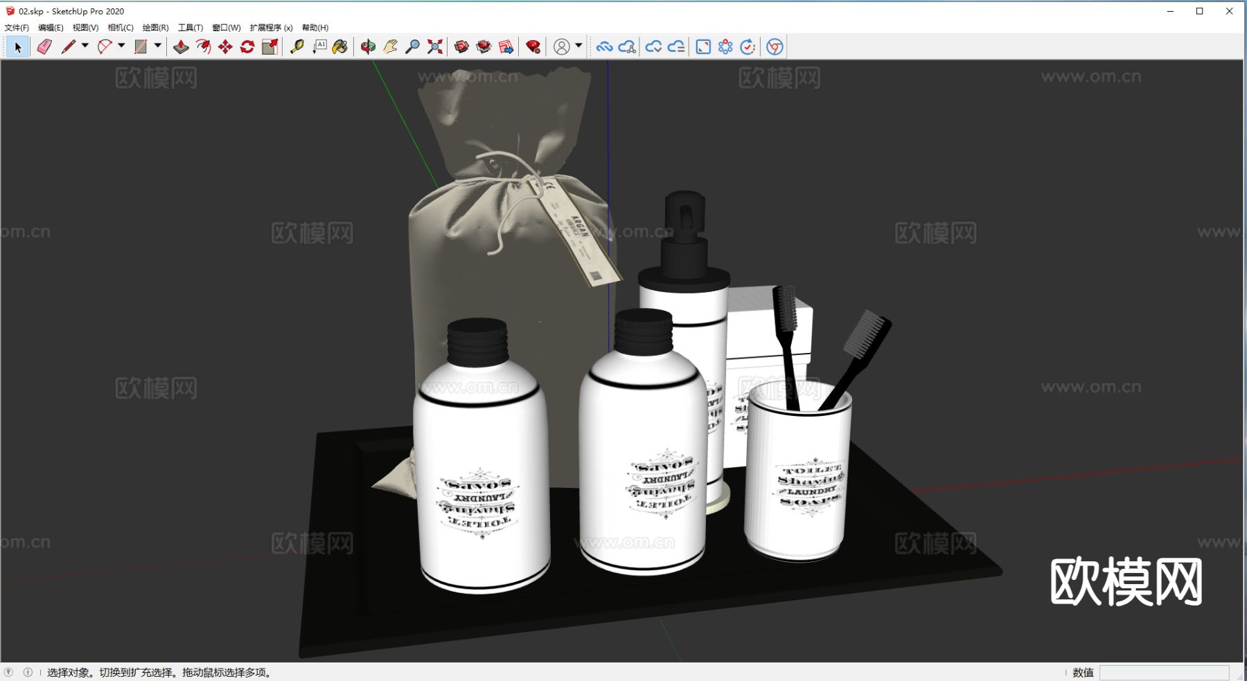Open the 扩展程序 (x) menu
Screen dimensions: 1247x681
coord(271,28)
